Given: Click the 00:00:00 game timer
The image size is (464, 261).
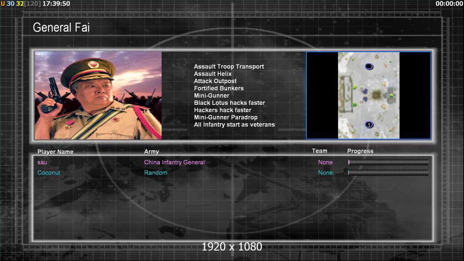Looking at the screenshot, I should pyautogui.click(x=449, y=3).
